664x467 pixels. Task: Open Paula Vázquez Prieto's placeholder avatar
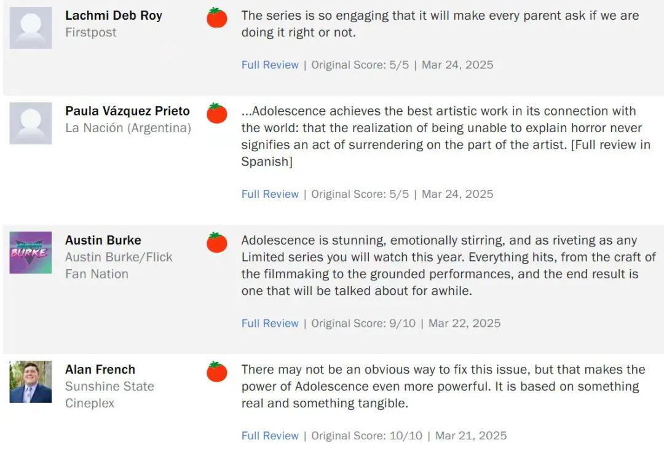tap(31, 124)
